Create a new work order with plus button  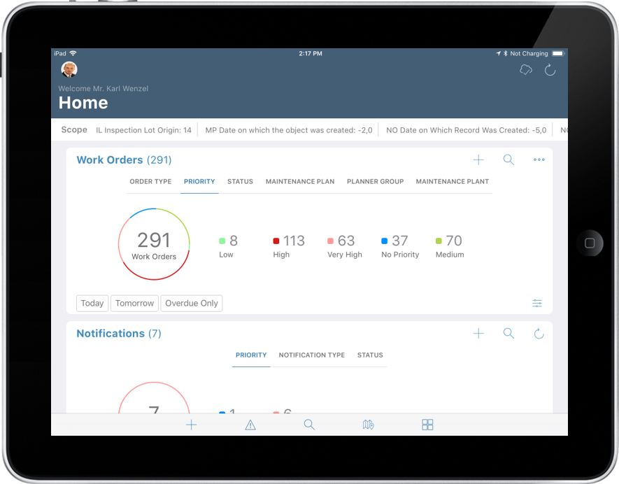(x=478, y=159)
